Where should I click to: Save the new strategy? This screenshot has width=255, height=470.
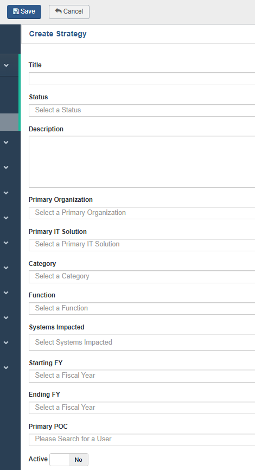[24, 12]
